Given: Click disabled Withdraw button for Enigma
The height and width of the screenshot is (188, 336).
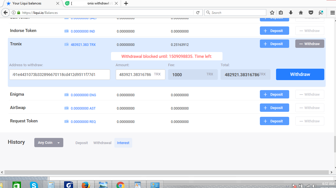Looking at the screenshot, I should (310, 94).
